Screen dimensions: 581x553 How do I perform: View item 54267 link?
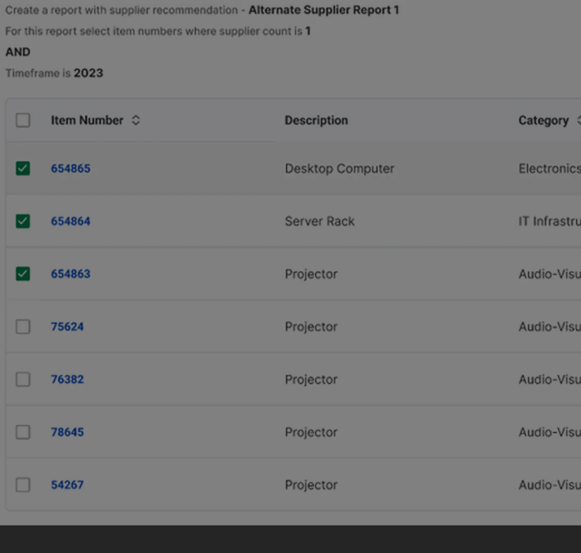(x=67, y=485)
